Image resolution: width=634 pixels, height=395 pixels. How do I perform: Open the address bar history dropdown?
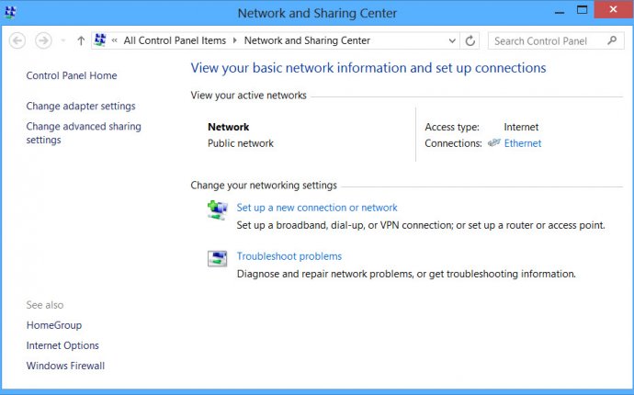pyautogui.click(x=452, y=40)
